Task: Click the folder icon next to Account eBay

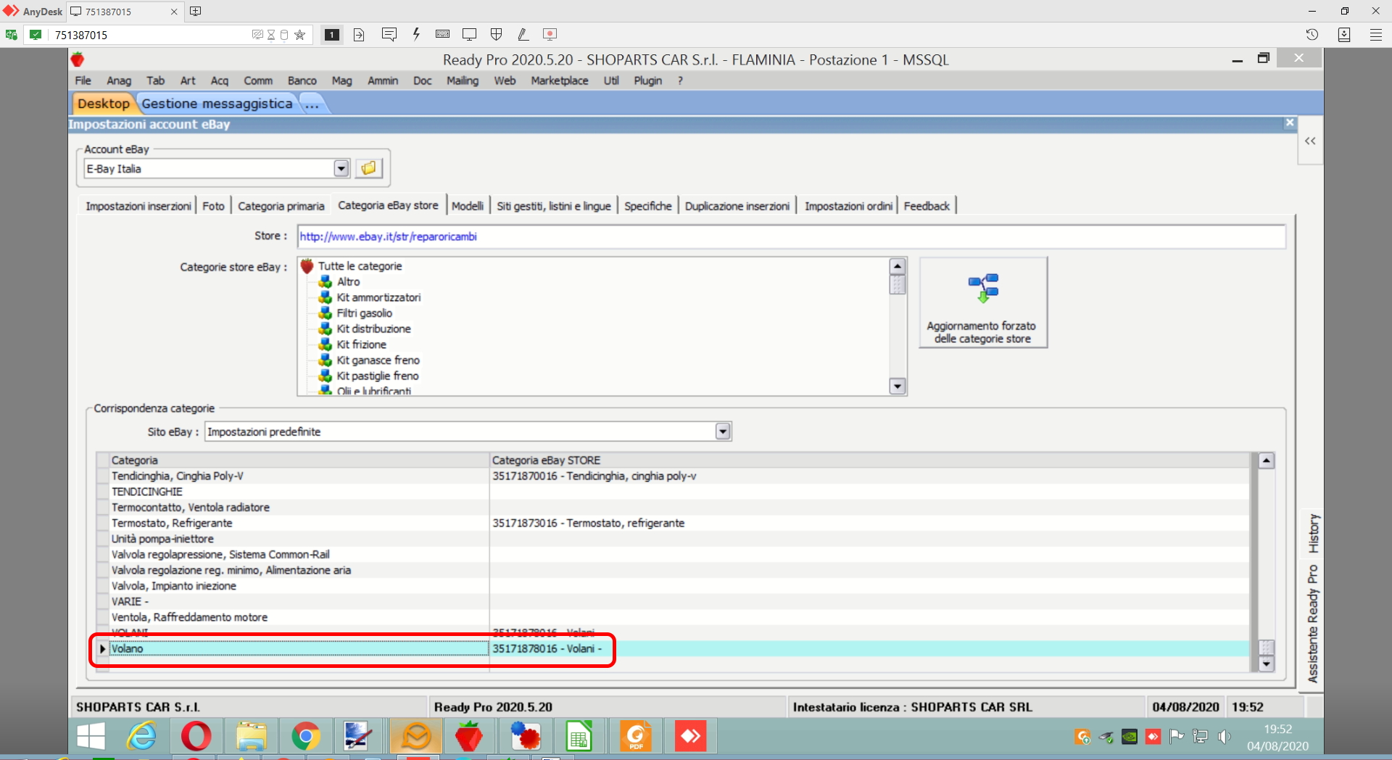Action: coord(368,168)
